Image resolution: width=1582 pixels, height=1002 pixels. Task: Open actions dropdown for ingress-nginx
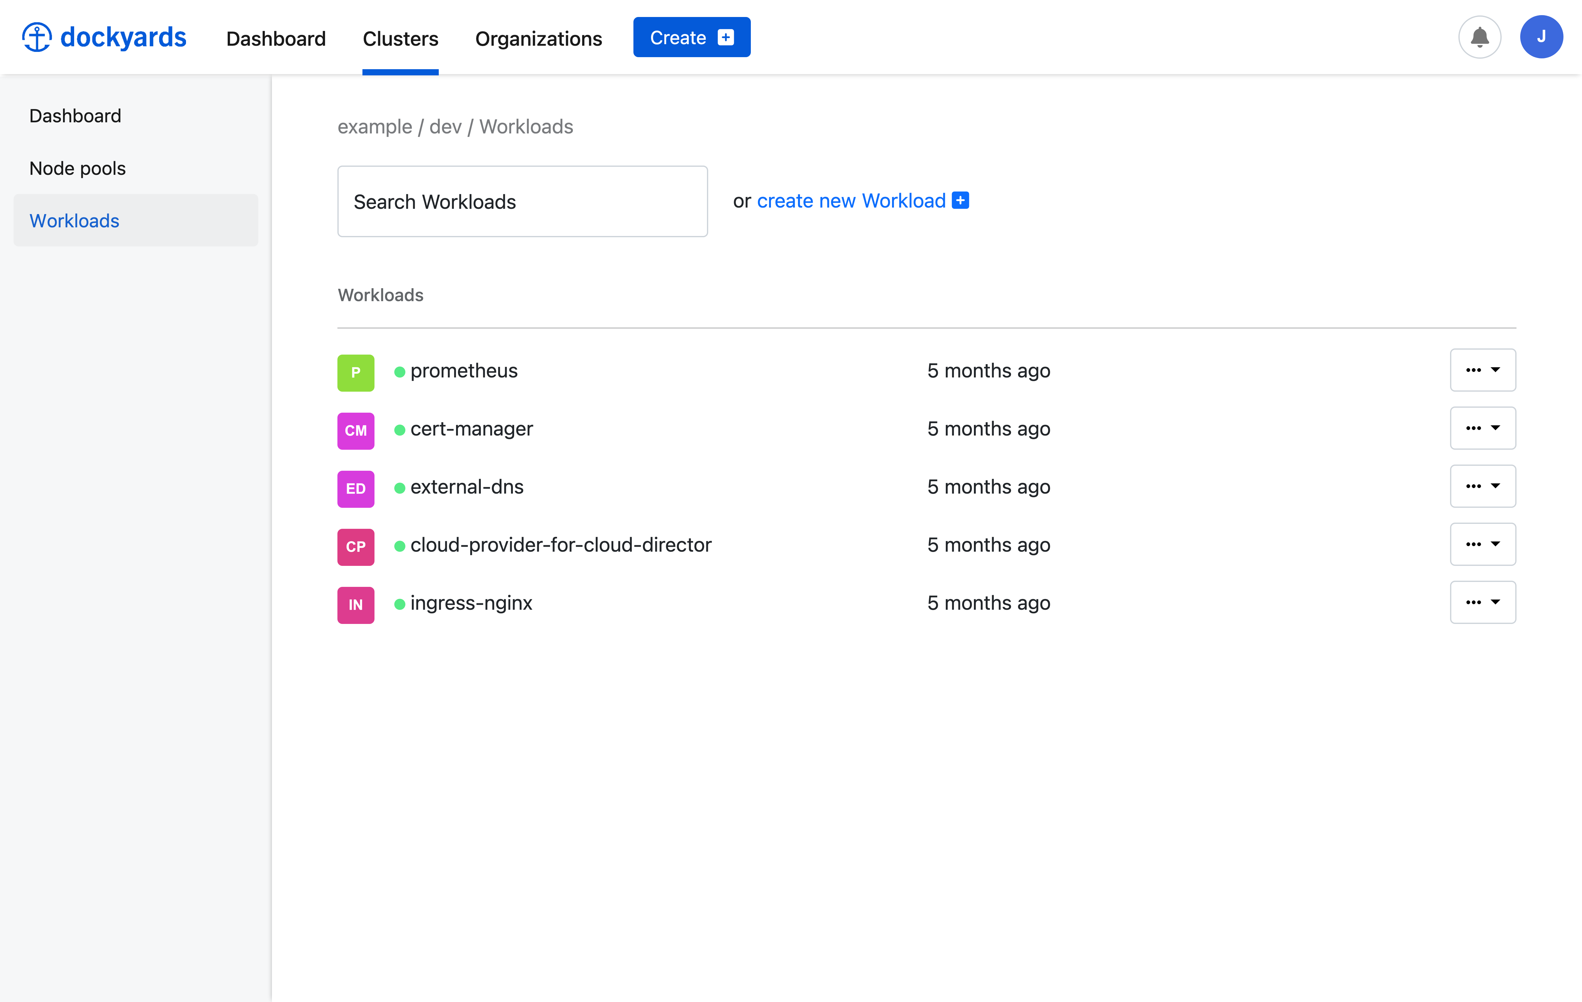[x=1483, y=602]
